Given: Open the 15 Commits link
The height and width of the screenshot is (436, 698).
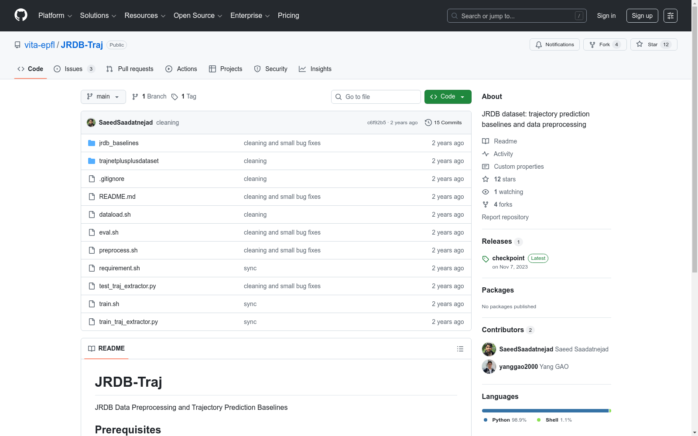Looking at the screenshot, I should click(443, 123).
